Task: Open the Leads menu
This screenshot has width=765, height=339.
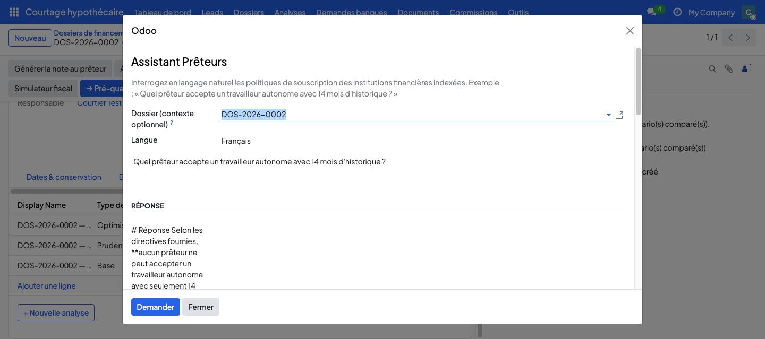Action: [212, 12]
